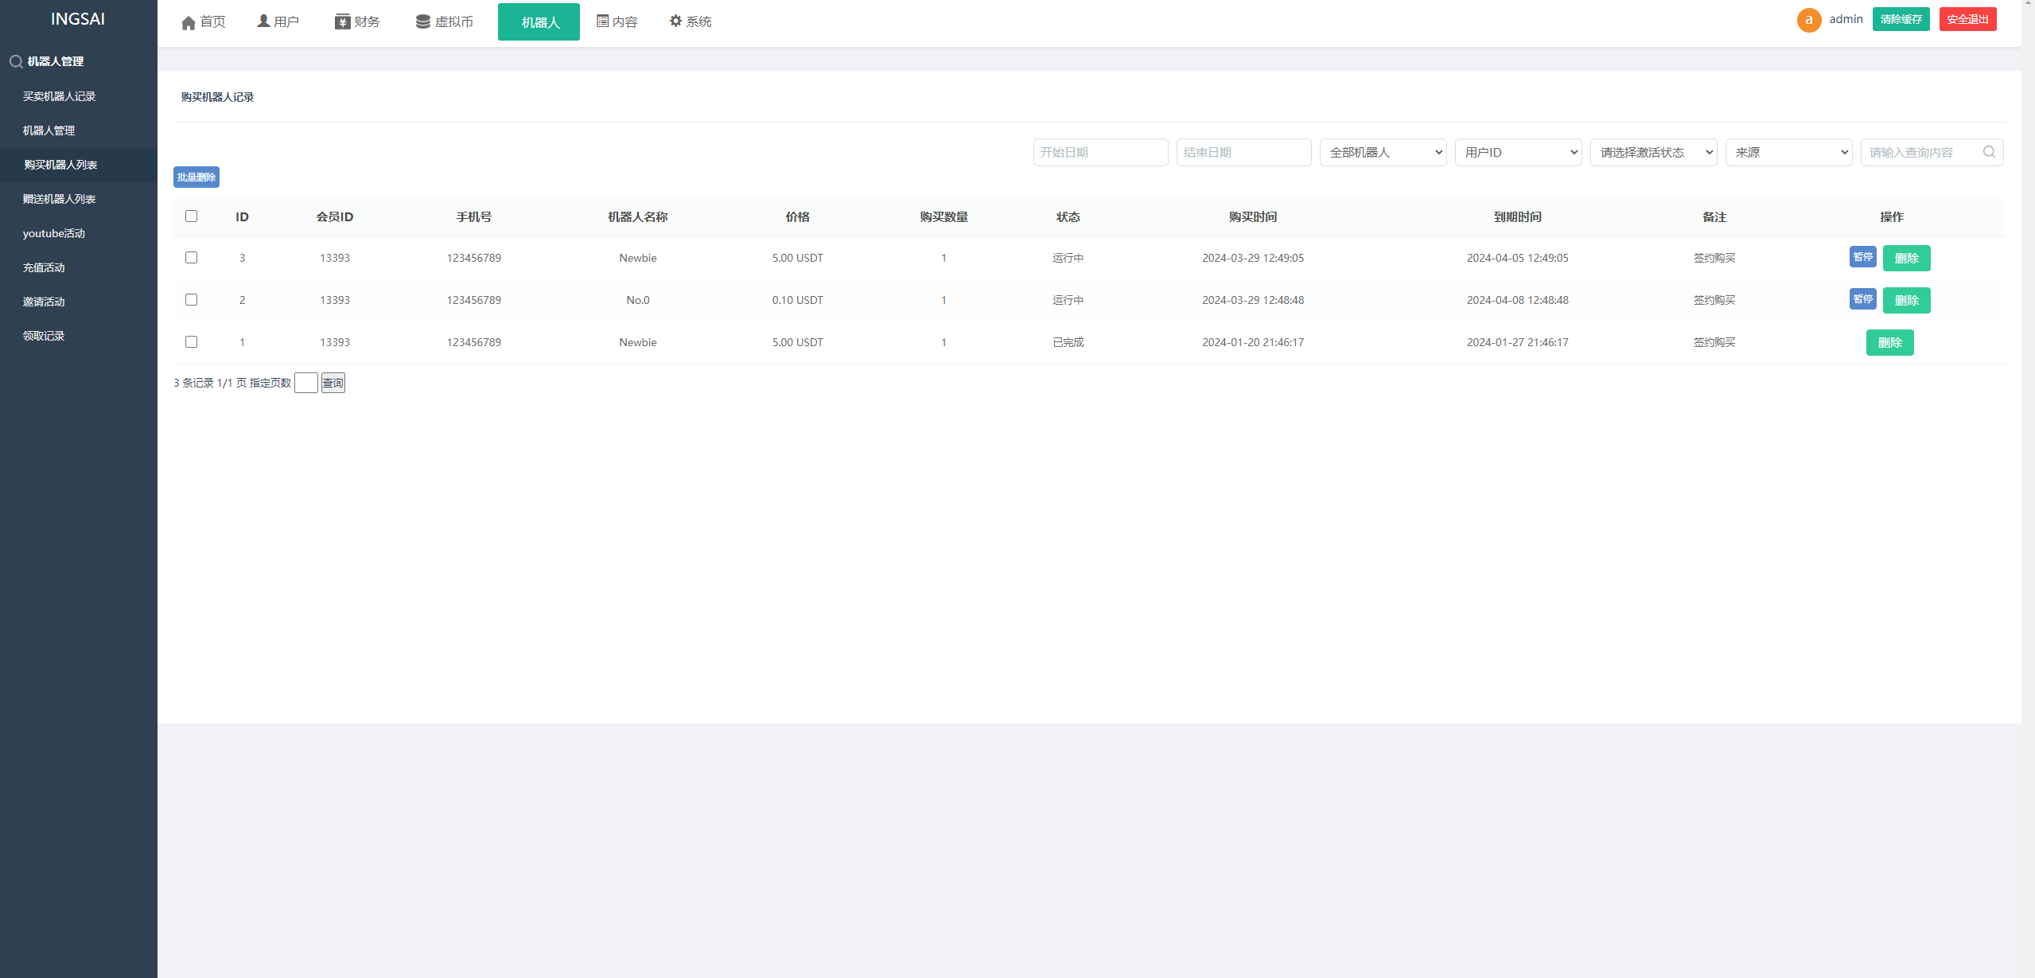Image resolution: width=2035 pixels, height=978 pixels.
Task: Open the 请选择激活状态 dropdown
Action: (1656, 154)
